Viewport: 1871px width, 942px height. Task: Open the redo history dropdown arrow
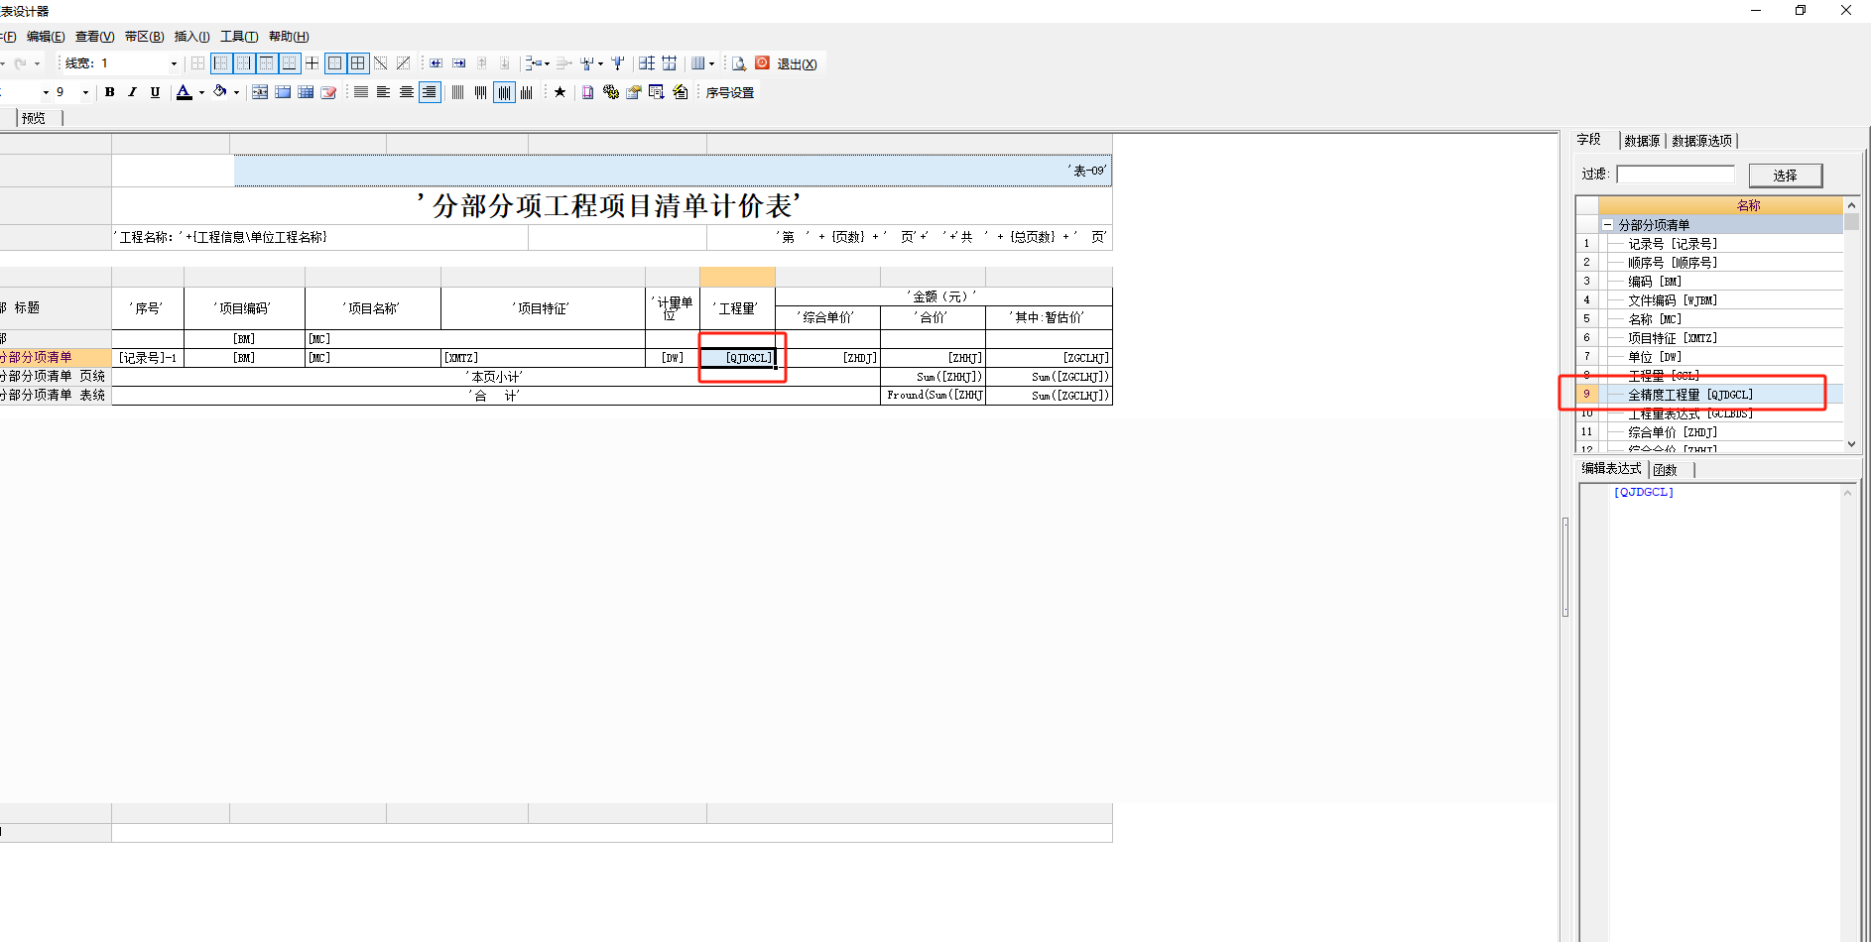tap(37, 63)
